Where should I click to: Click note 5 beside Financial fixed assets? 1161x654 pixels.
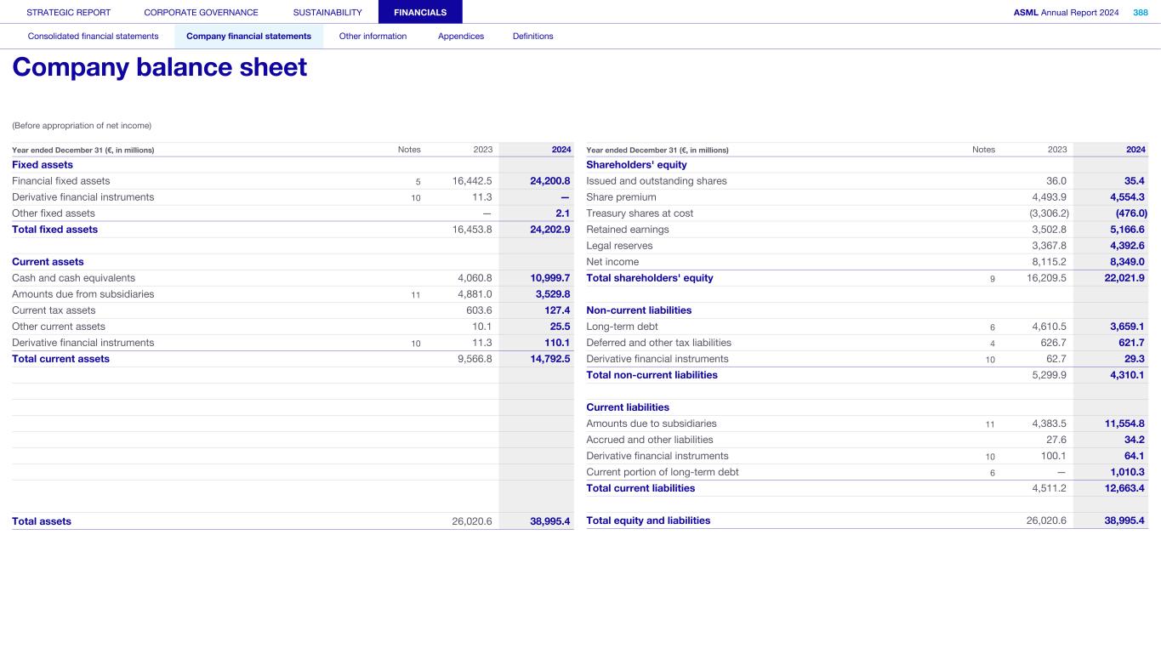(418, 181)
